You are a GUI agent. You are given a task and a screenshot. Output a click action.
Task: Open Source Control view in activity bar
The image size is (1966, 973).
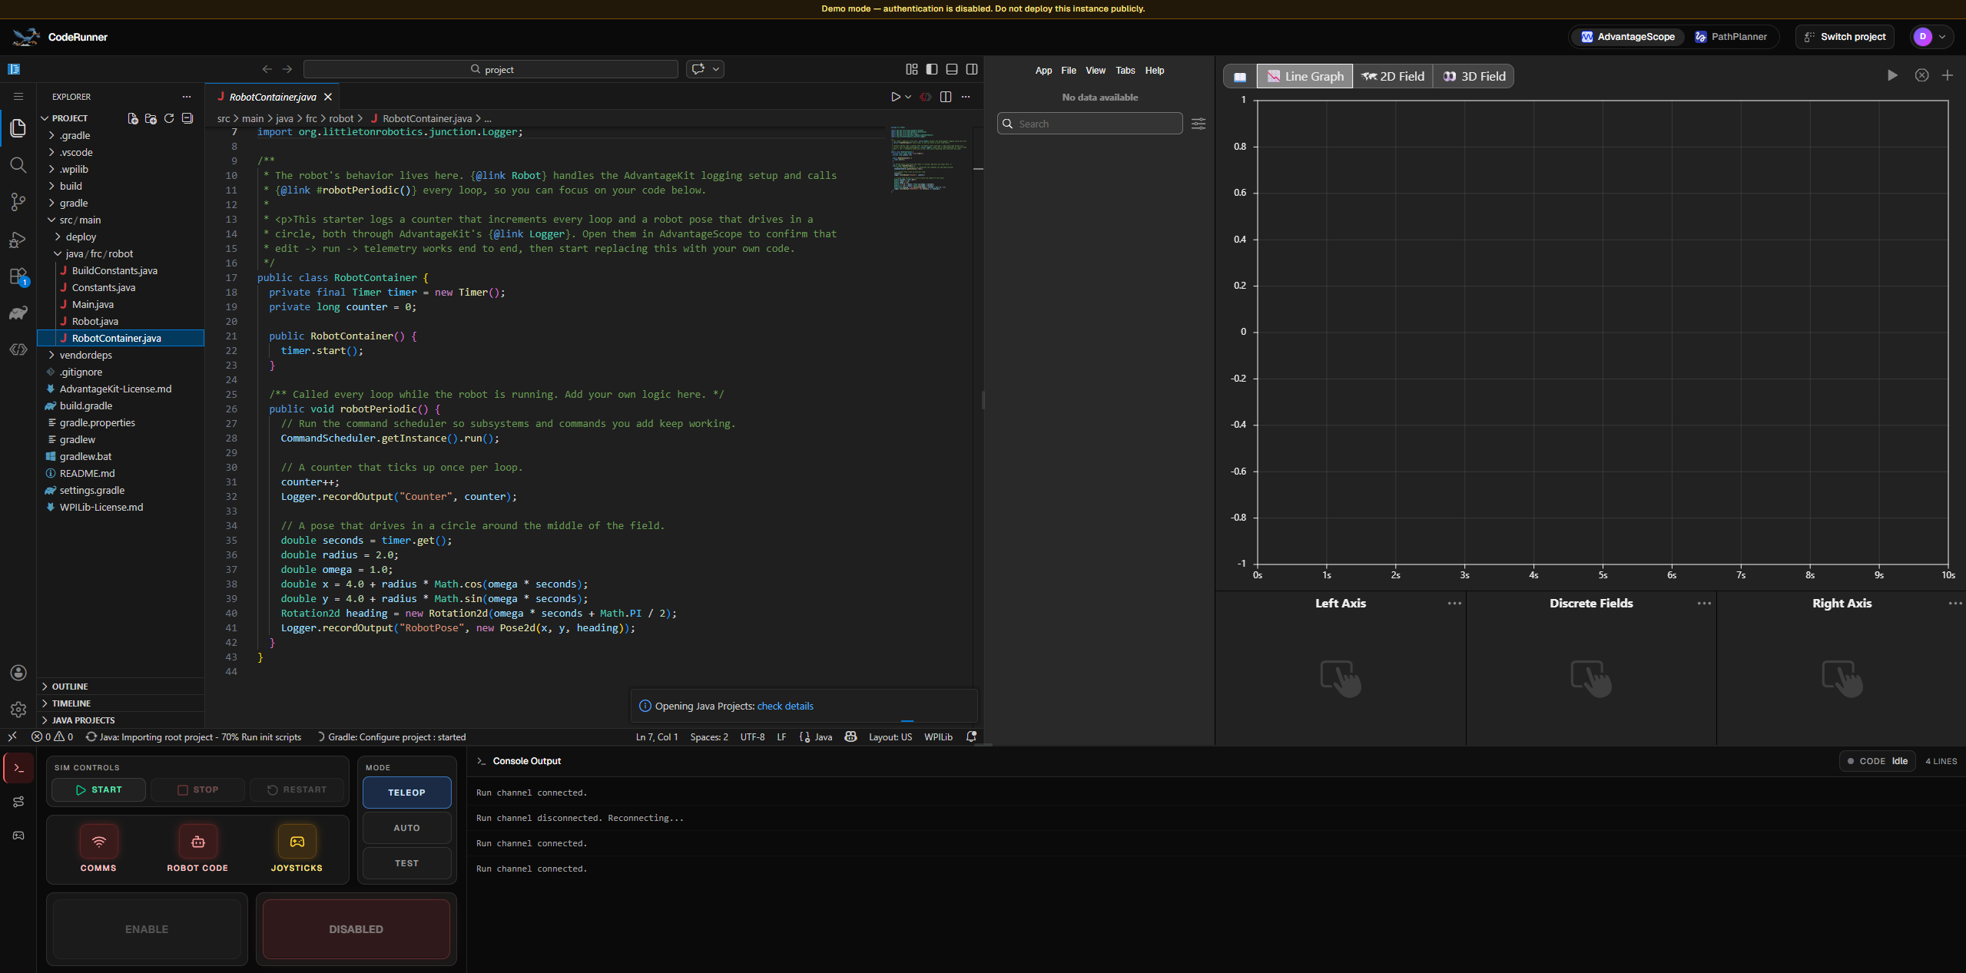18,202
